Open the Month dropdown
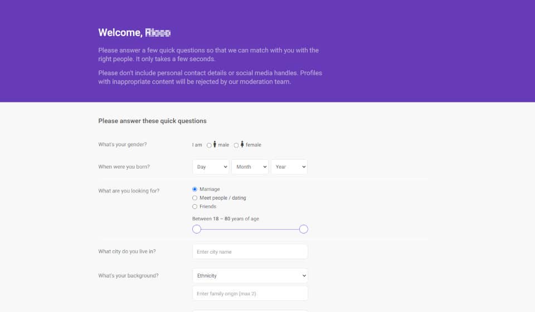The image size is (535, 312). click(x=250, y=167)
